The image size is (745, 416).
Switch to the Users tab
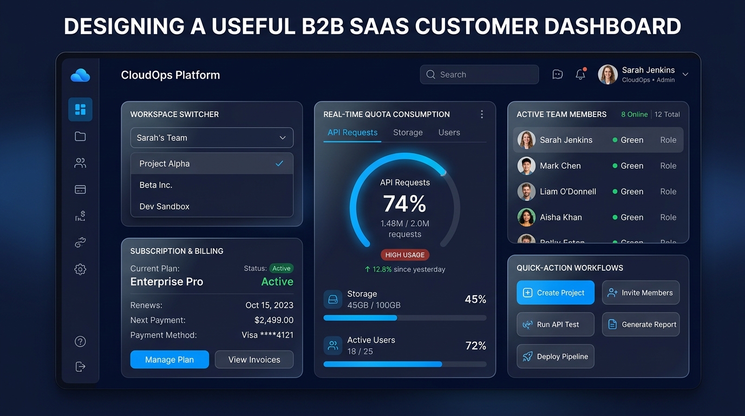point(449,133)
